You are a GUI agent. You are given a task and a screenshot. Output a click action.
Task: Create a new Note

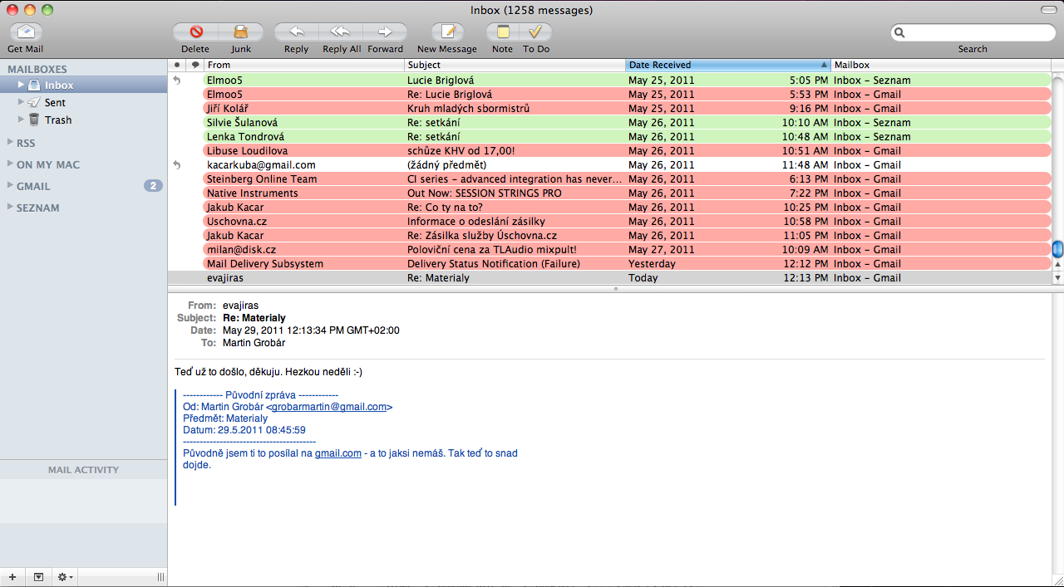tap(502, 32)
